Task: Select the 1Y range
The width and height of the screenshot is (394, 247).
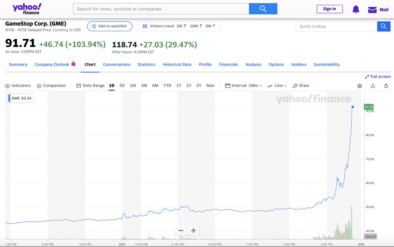Action: [x=179, y=85]
